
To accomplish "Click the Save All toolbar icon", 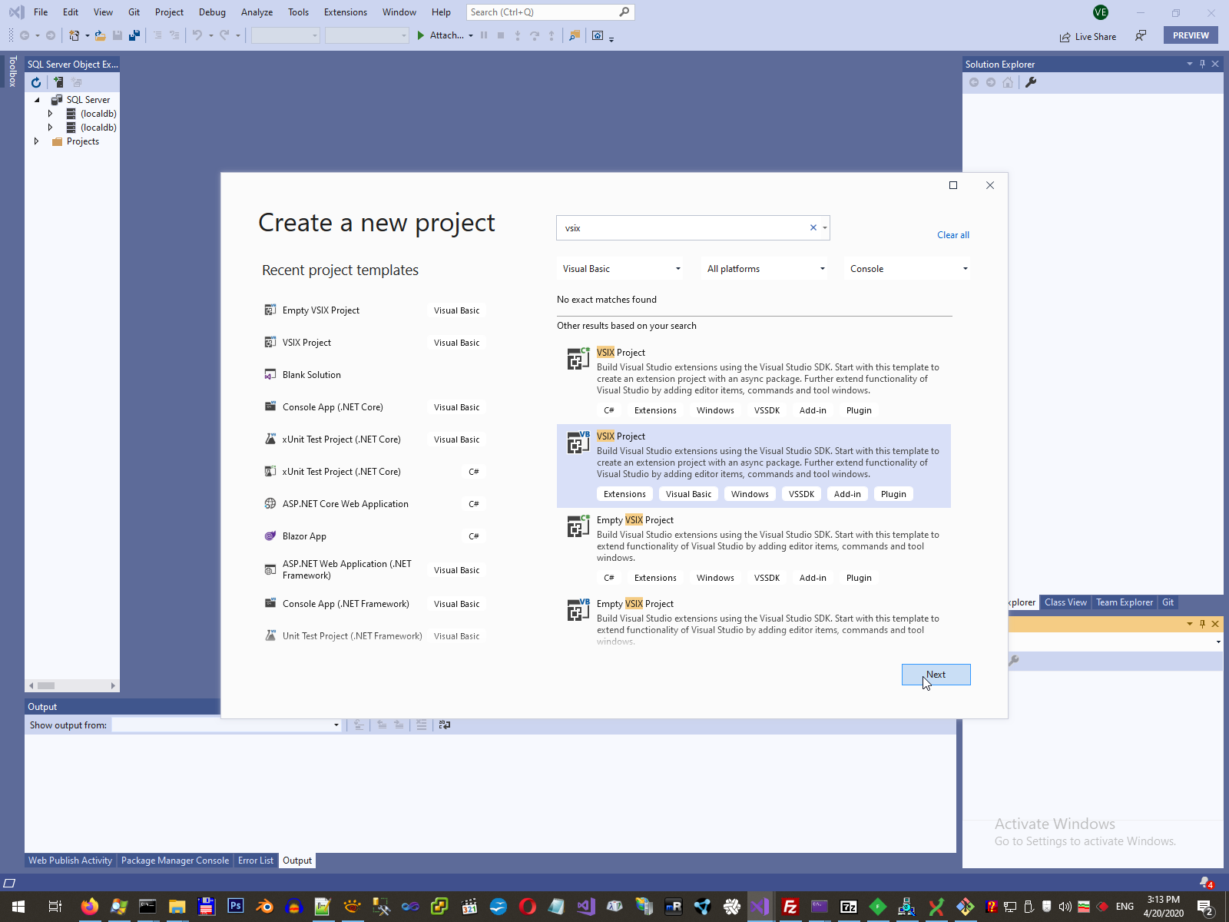I will [x=134, y=35].
